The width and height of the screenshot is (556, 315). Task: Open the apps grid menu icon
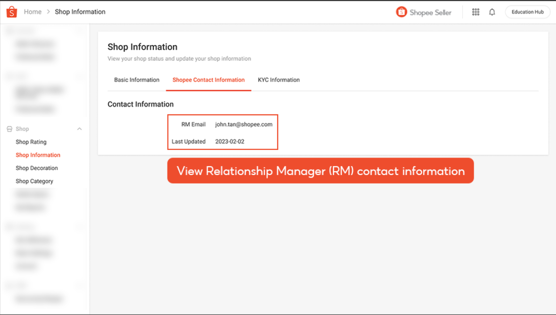click(x=475, y=12)
